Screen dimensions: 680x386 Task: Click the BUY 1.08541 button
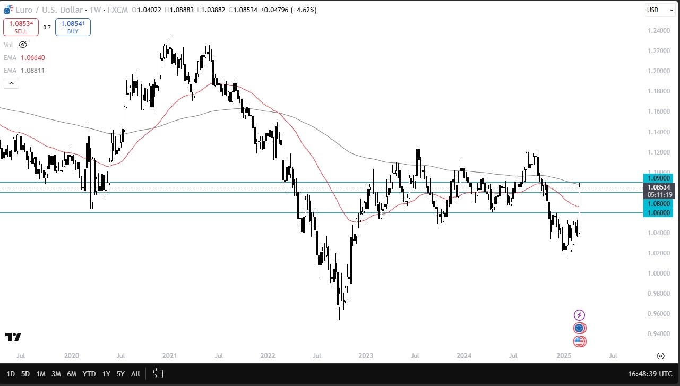(73, 27)
